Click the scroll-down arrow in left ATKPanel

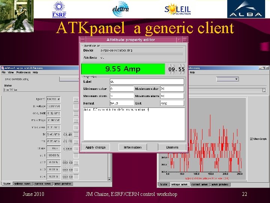(109, 179)
